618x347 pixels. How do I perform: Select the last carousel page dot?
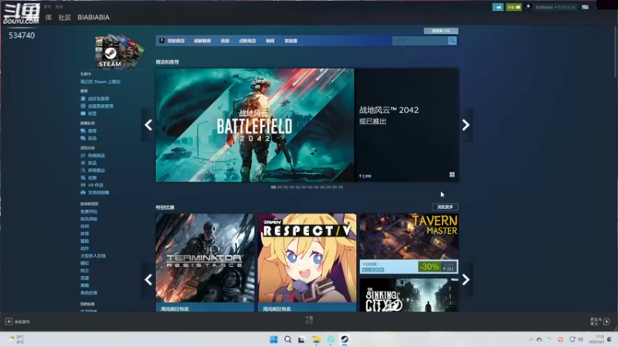[x=341, y=187]
